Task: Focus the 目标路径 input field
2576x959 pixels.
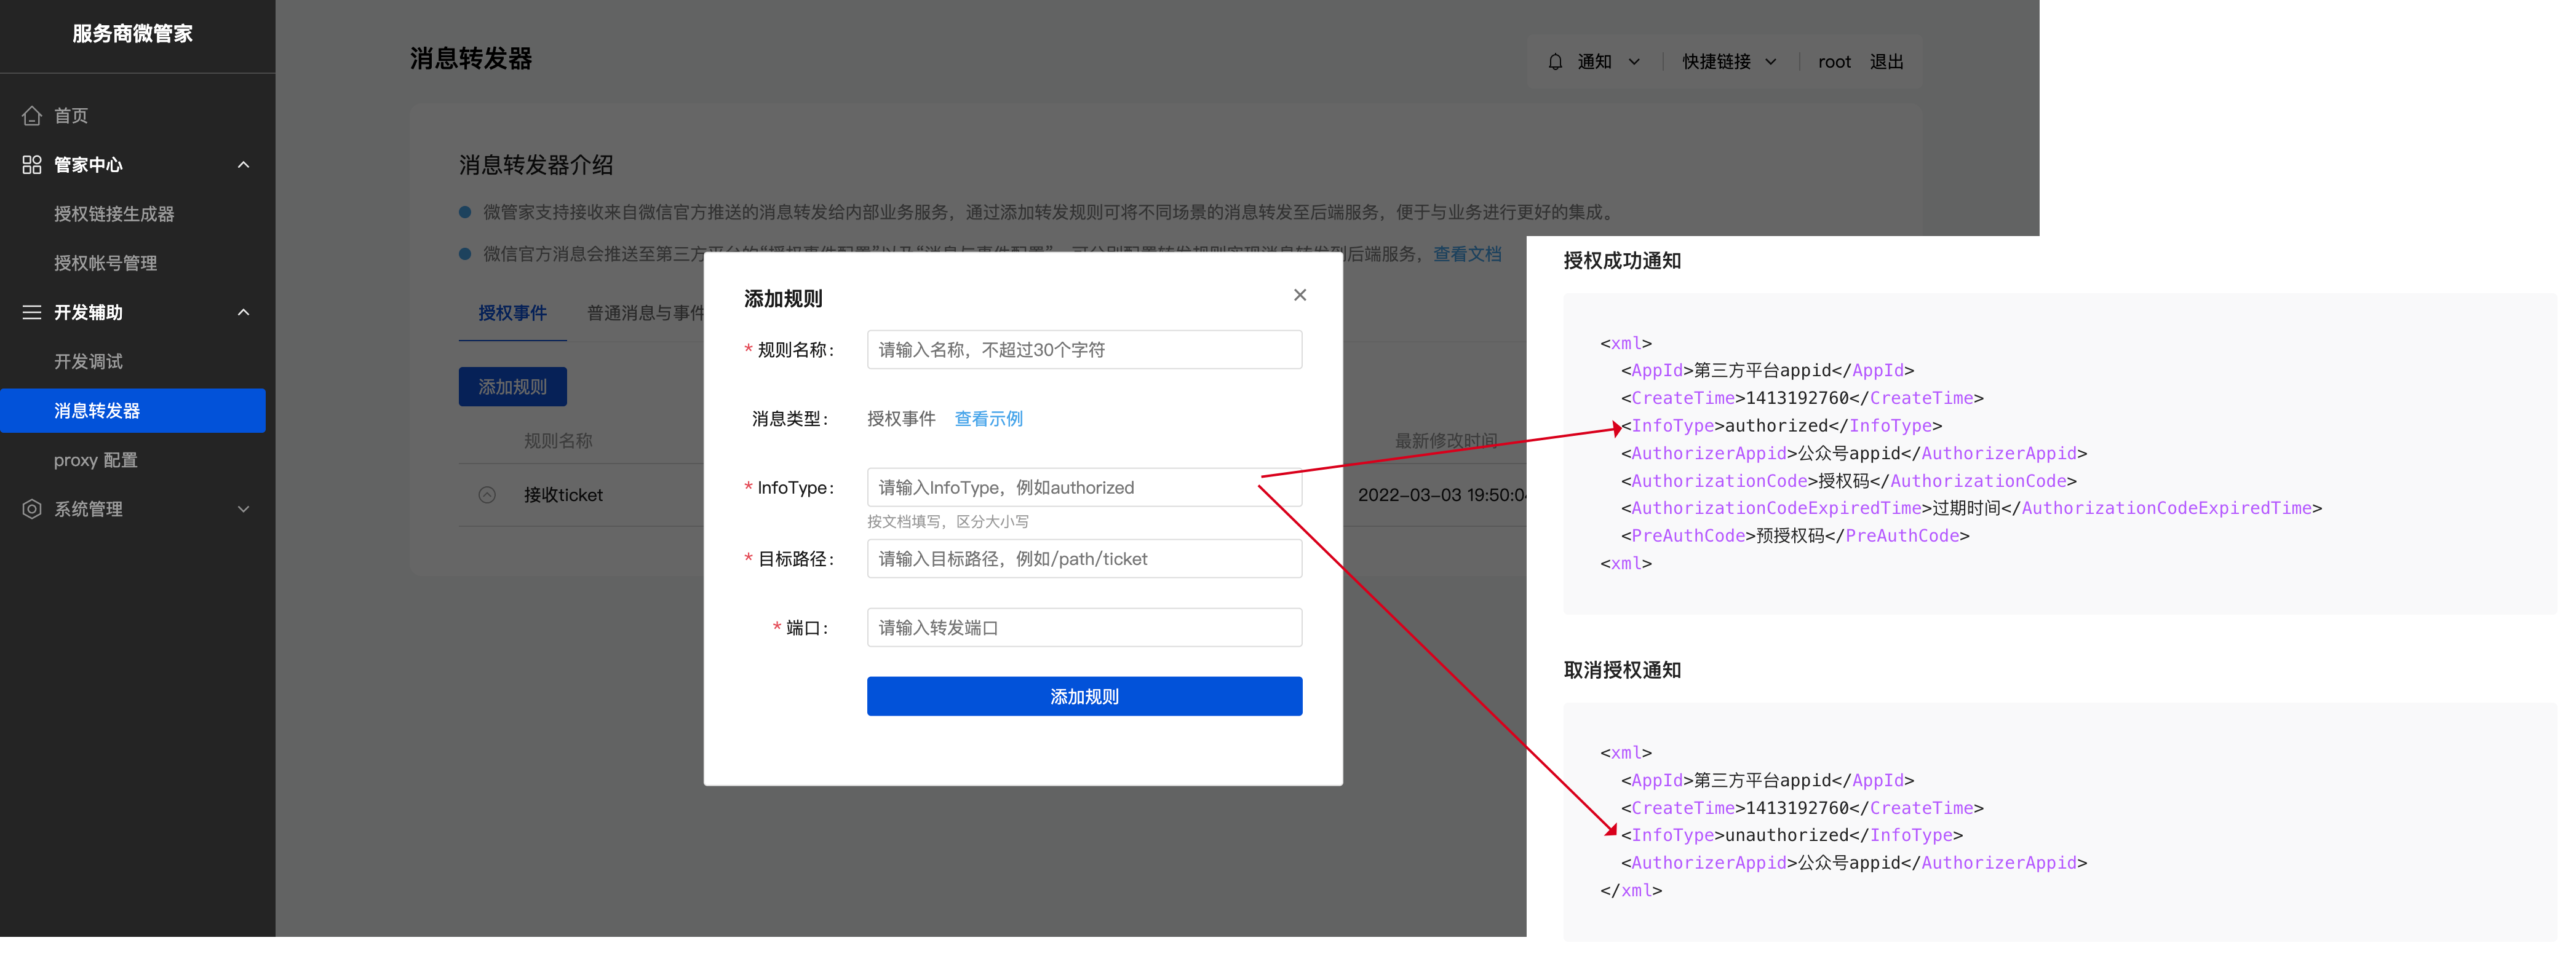Action: (x=1084, y=558)
